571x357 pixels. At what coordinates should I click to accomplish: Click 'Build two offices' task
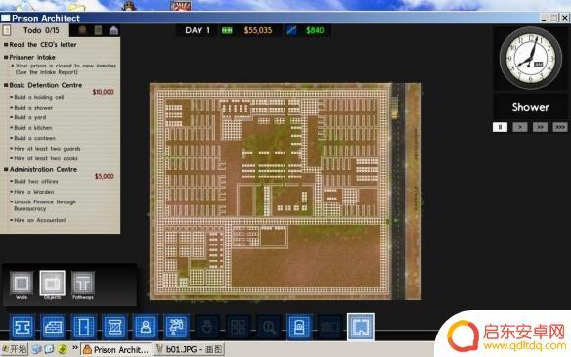[35, 181]
